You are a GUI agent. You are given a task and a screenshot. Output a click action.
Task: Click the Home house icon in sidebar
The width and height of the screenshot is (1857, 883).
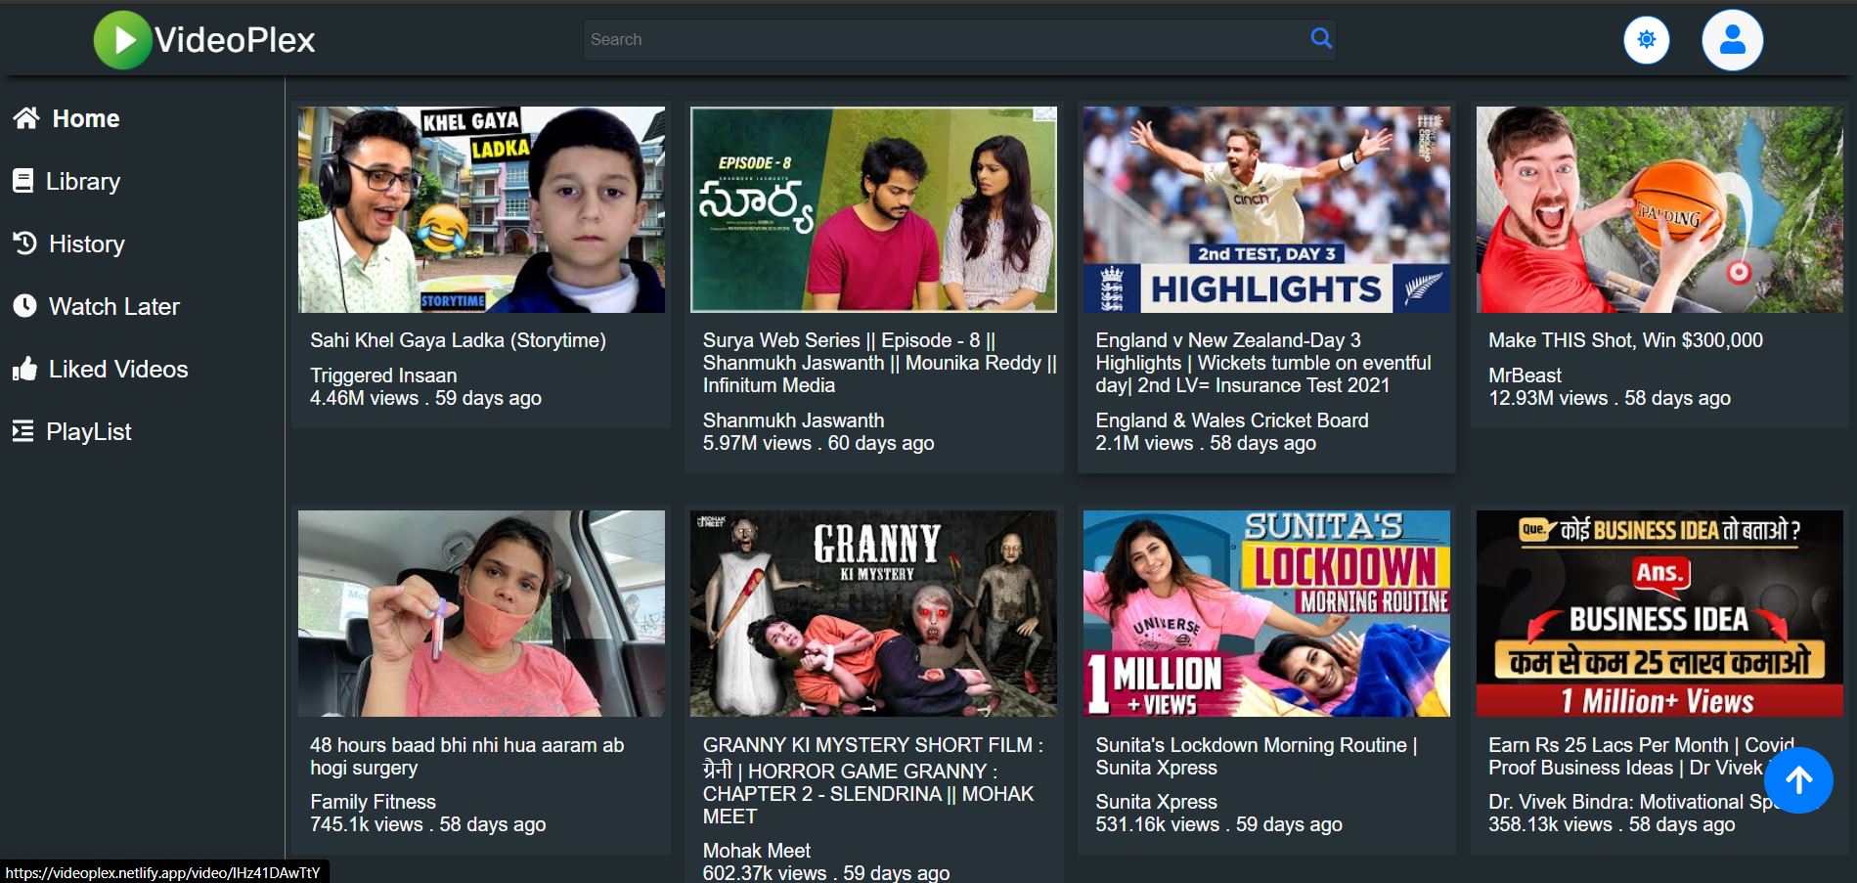coord(26,118)
